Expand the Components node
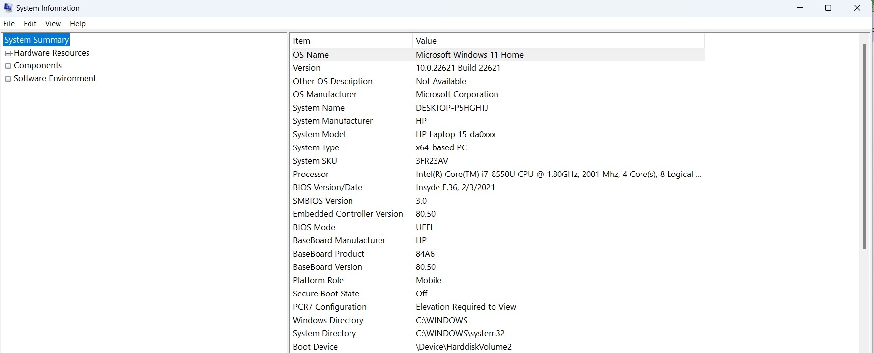The image size is (874, 353). click(8, 66)
